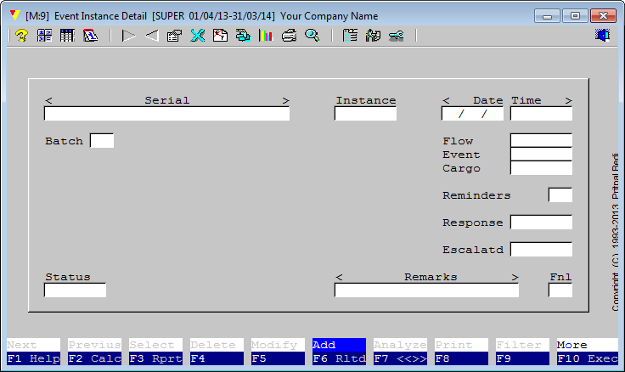
Task: Click the list document toolbar icon
Action: (x=350, y=36)
